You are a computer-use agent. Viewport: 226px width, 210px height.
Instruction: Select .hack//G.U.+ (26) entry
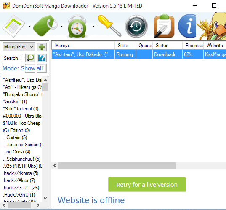[x=21, y=188]
